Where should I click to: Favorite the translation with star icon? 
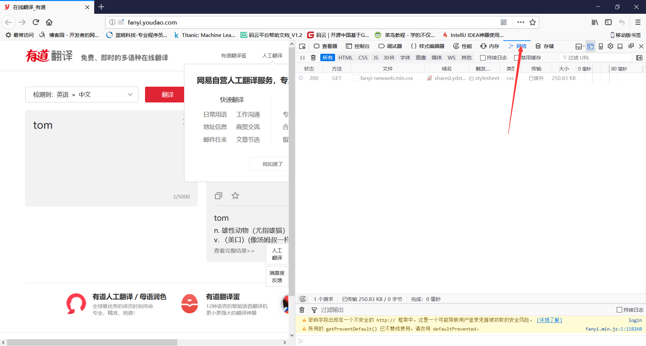tap(235, 196)
